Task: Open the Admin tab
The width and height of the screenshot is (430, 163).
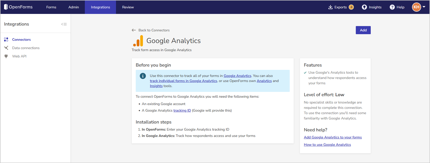Action: tap(74, 7)
